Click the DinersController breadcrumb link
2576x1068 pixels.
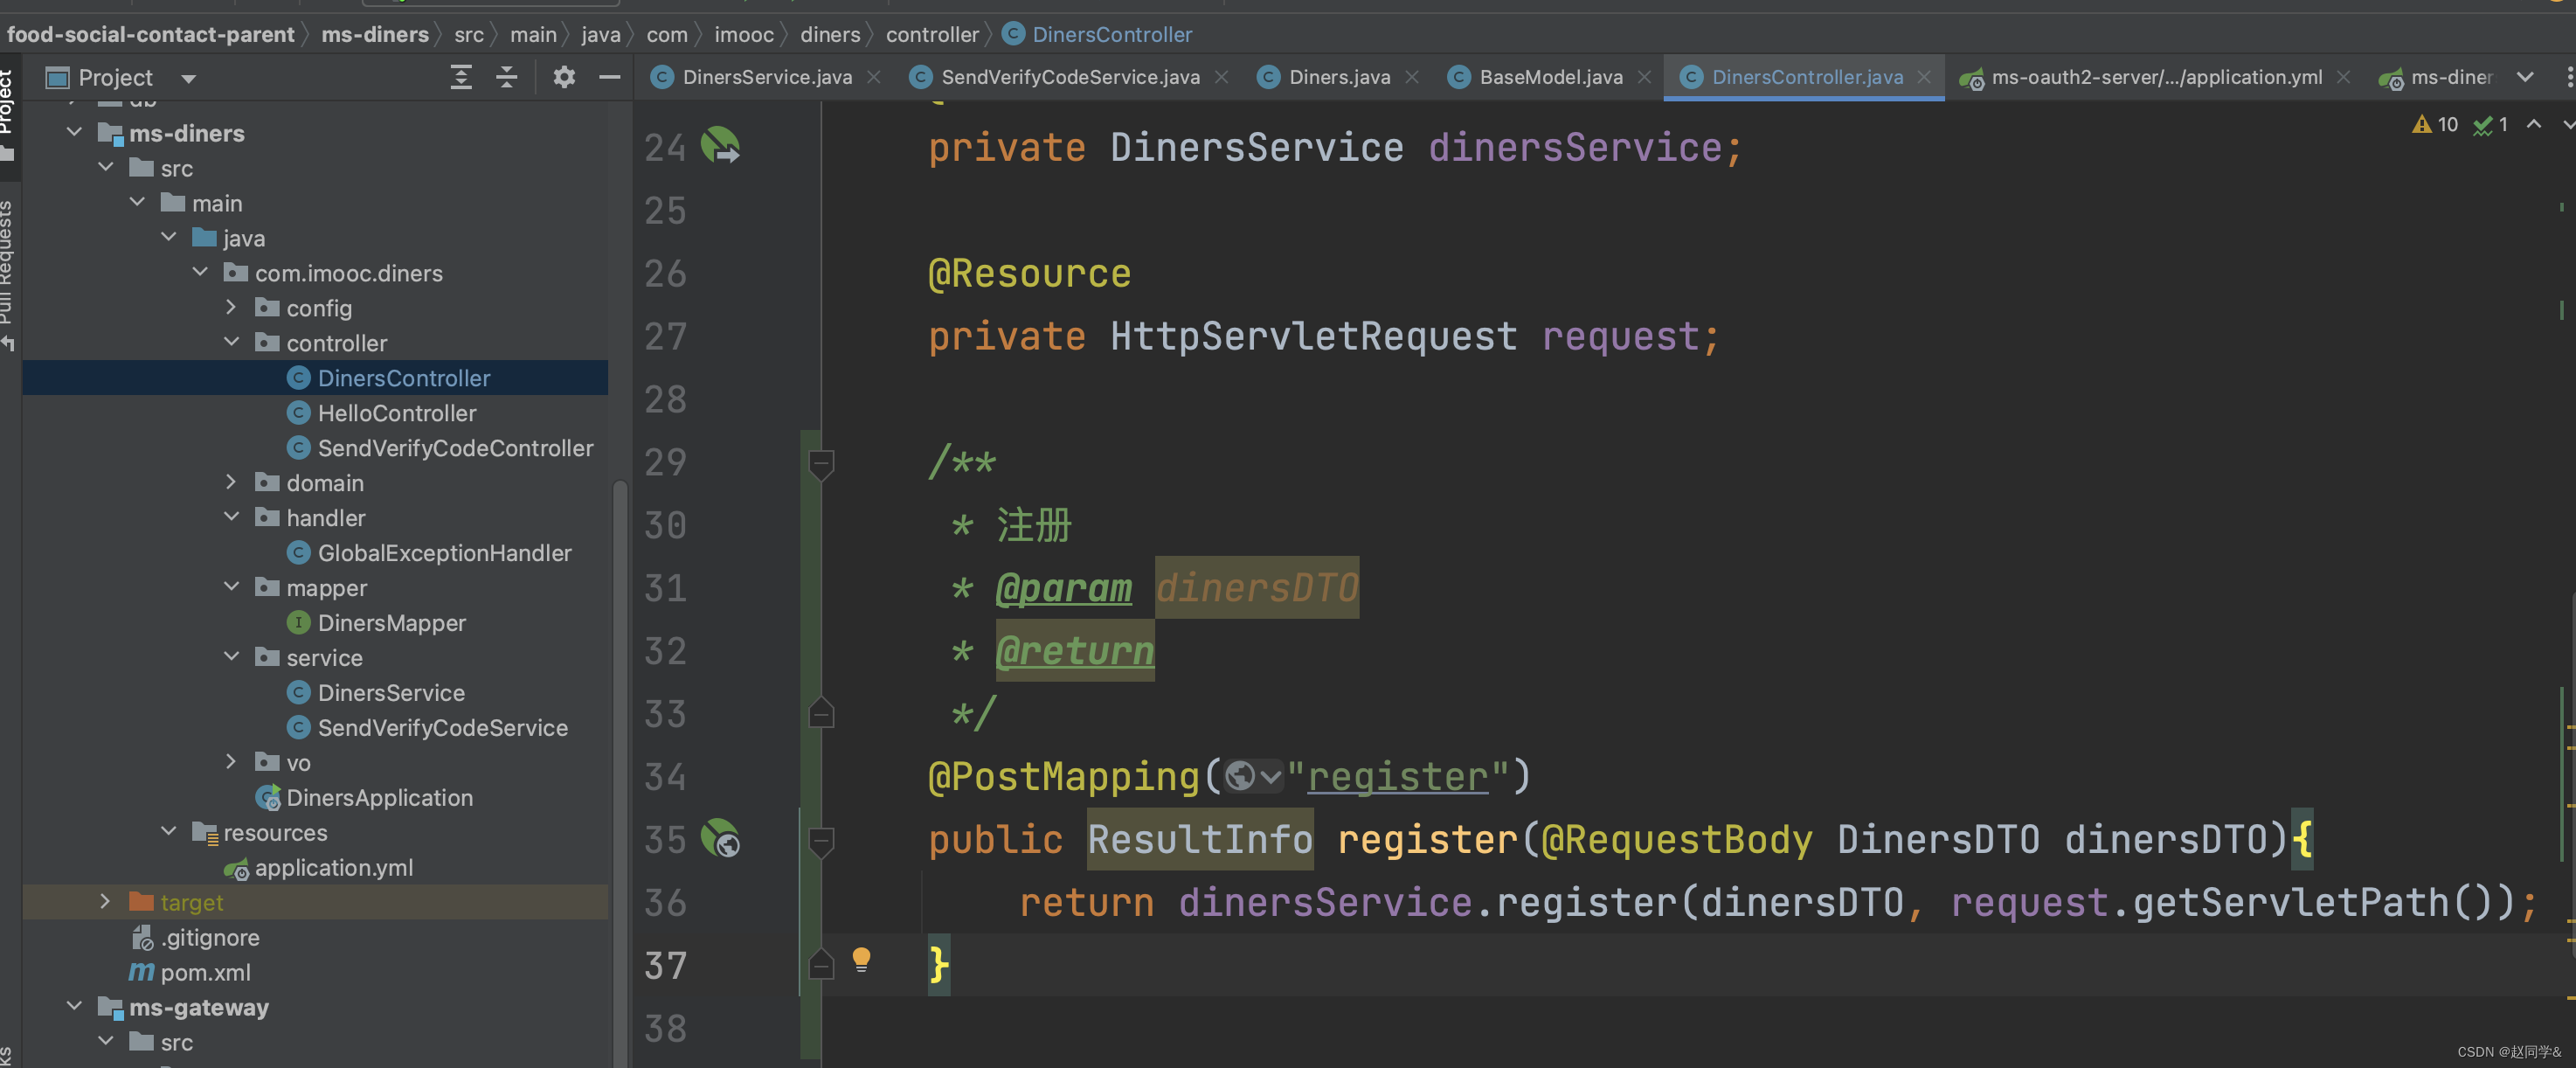[1111, 34]
